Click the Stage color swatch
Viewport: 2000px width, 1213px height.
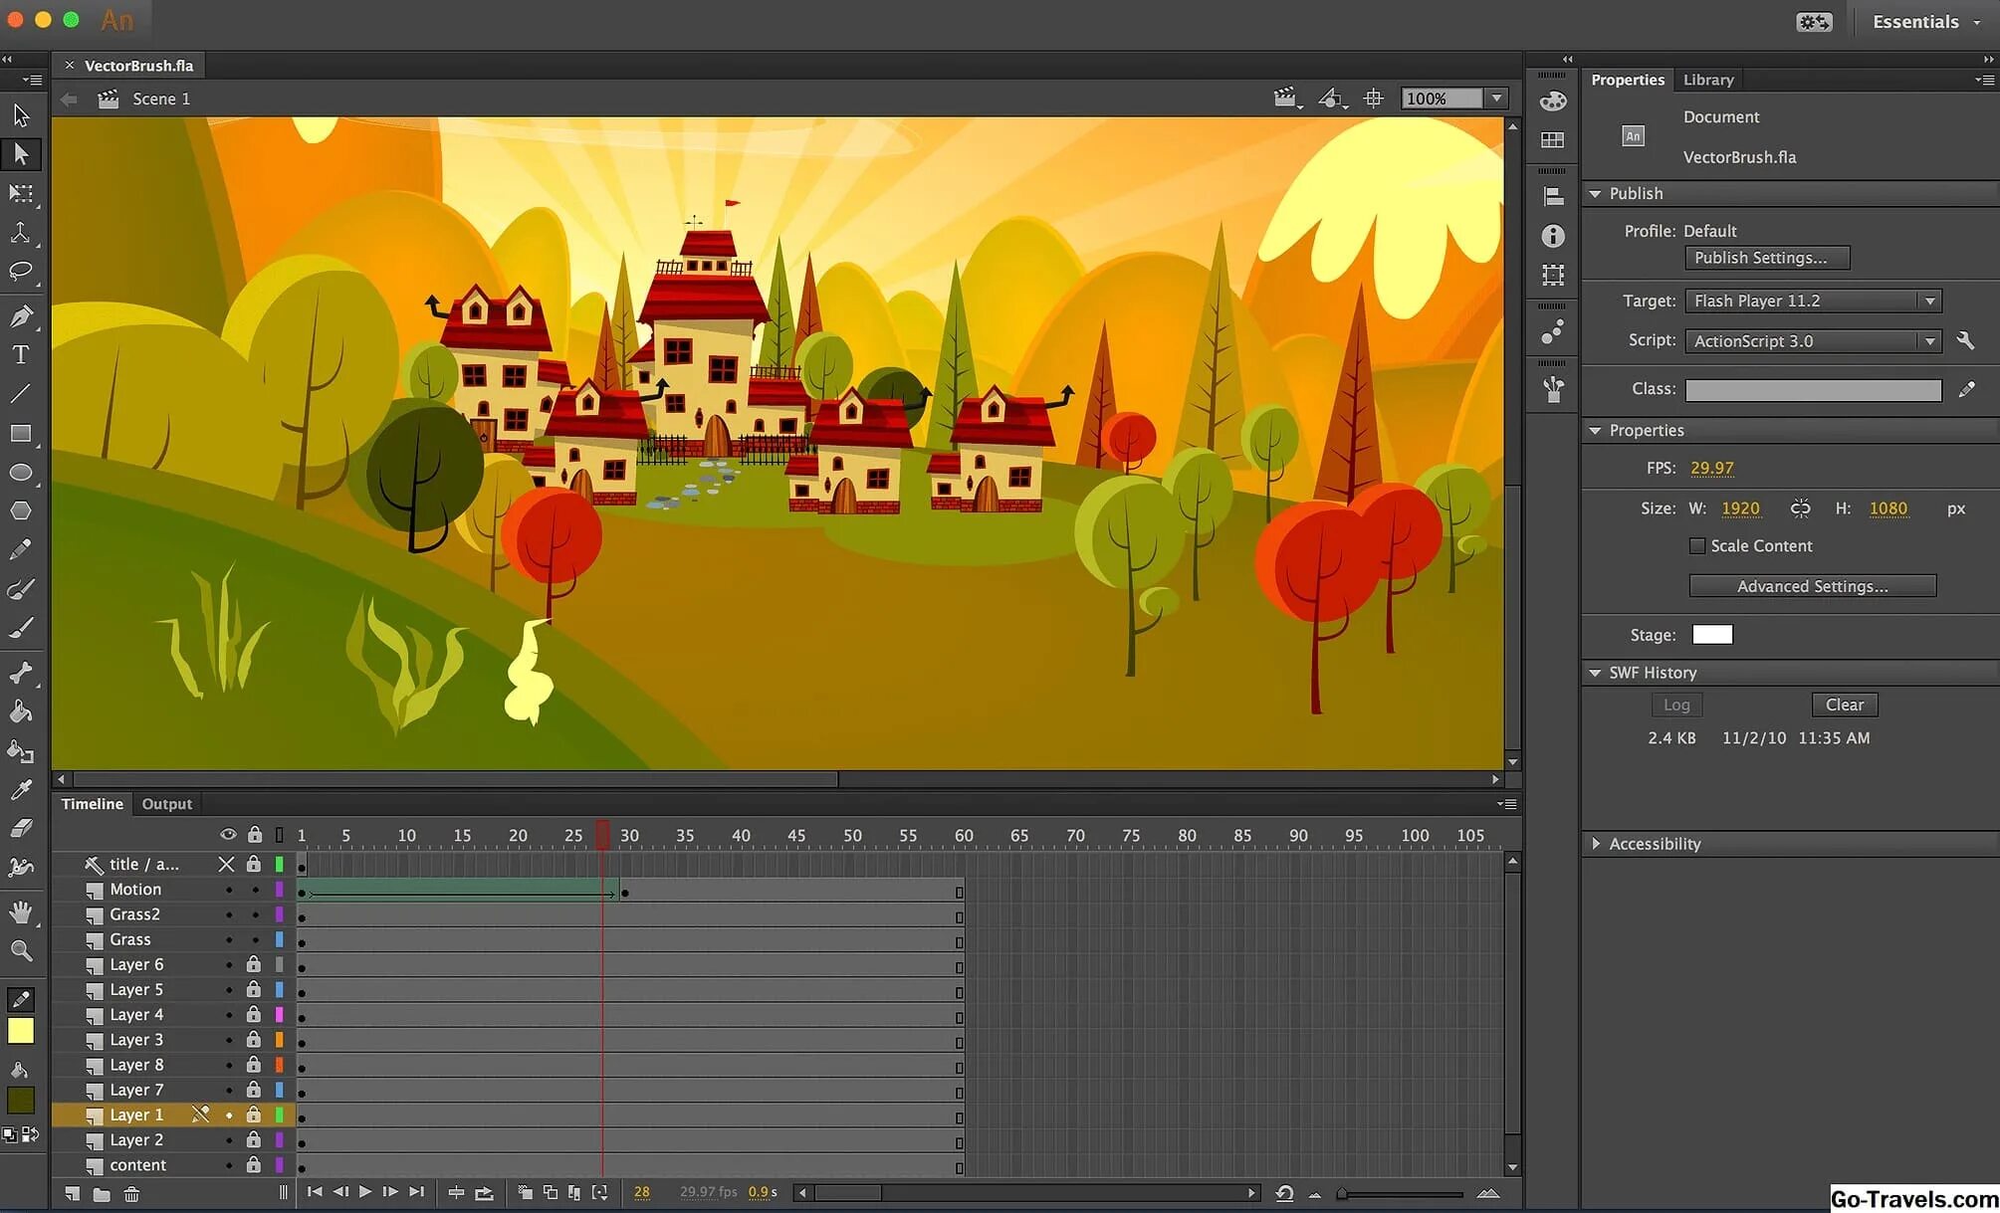(x=1712, y=634)
